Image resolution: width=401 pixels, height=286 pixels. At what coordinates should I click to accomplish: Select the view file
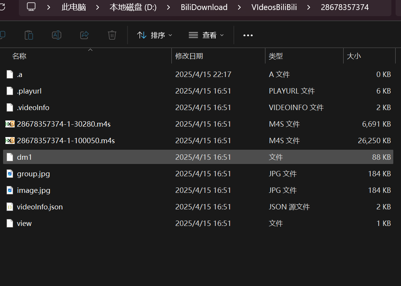198,223
